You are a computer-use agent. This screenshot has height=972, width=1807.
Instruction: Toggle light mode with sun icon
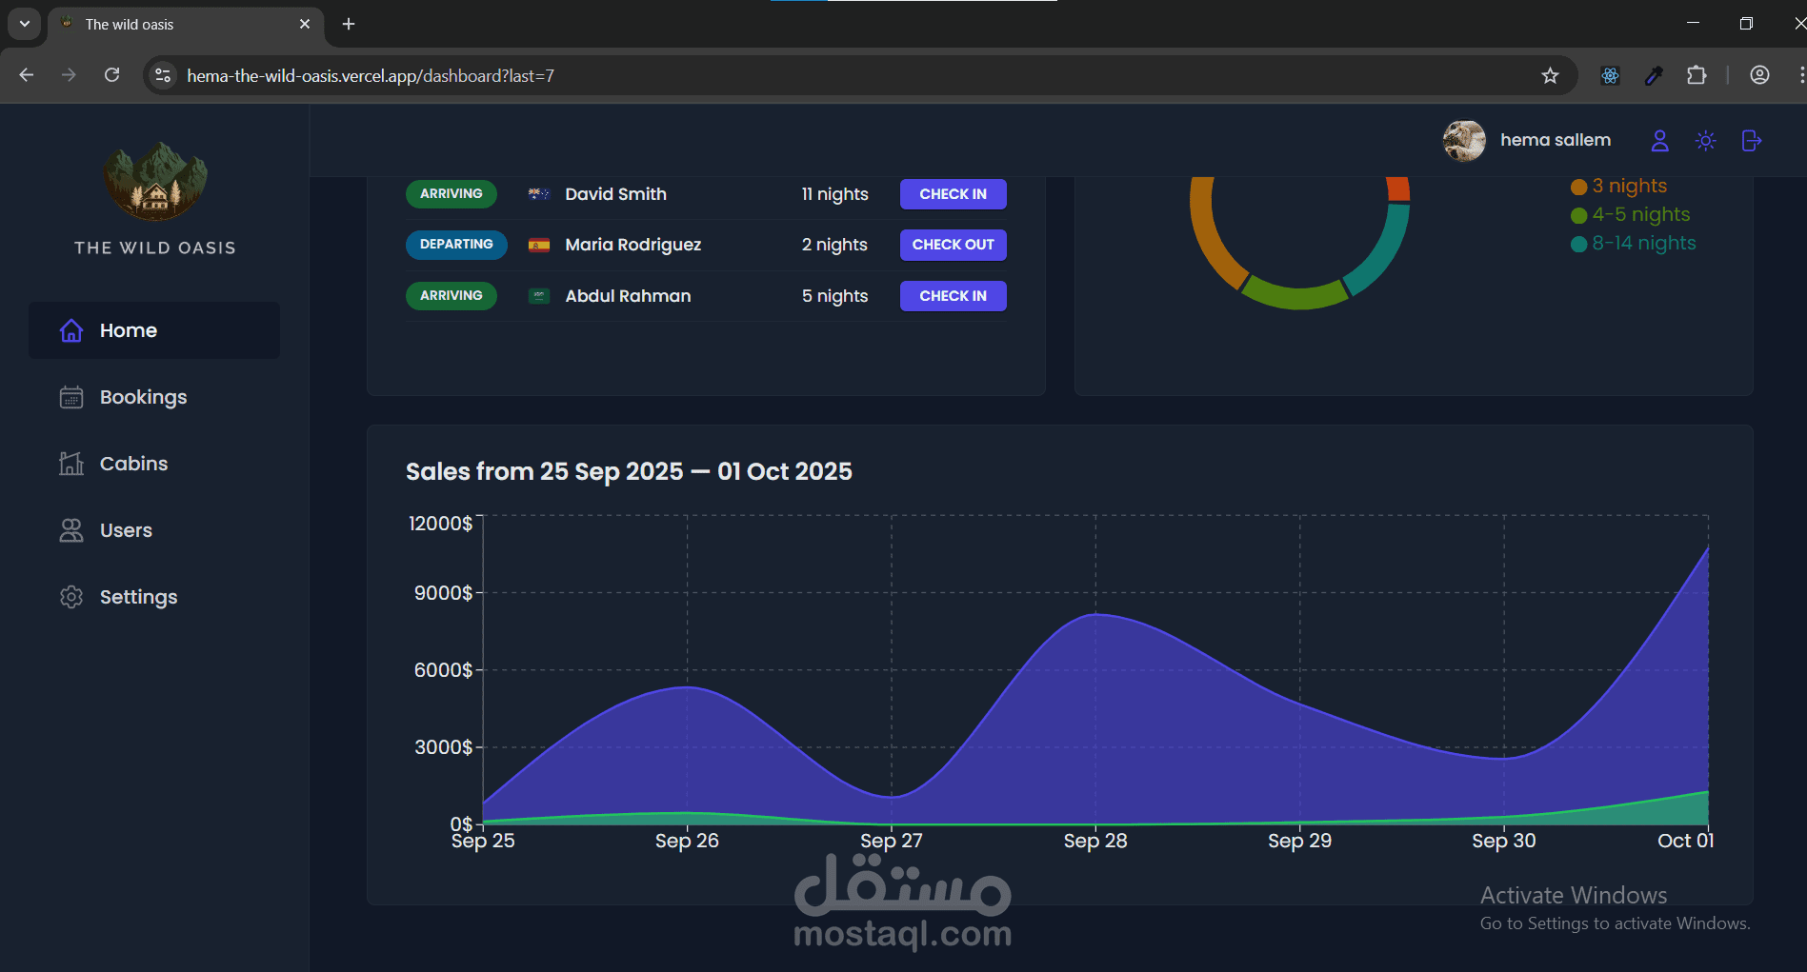(x=1705, y=141)
